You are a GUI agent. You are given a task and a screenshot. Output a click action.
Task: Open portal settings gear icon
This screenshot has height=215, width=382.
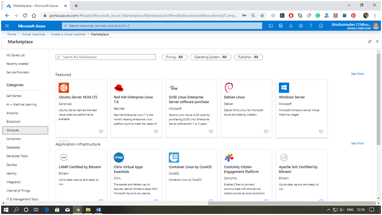pyautogui.click(x=301, y=26)
